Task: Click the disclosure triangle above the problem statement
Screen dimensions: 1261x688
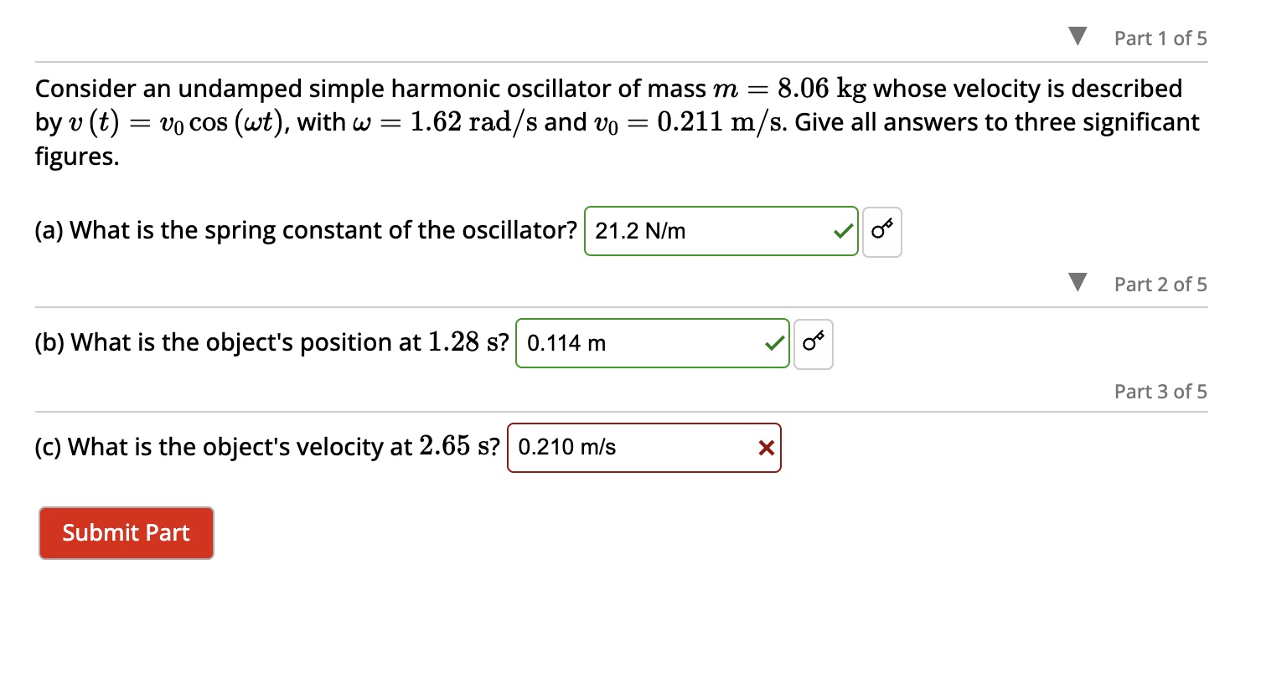Action: [1077, 35]
